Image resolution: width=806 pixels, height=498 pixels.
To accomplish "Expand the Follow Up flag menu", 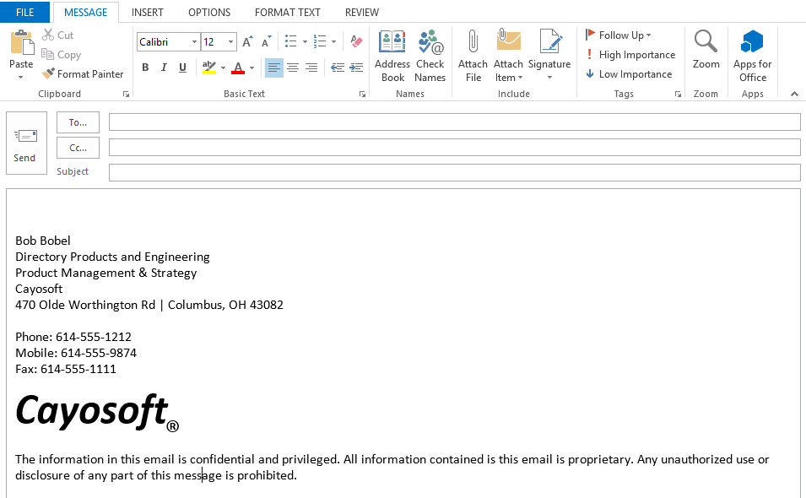I will click(619, 35).
